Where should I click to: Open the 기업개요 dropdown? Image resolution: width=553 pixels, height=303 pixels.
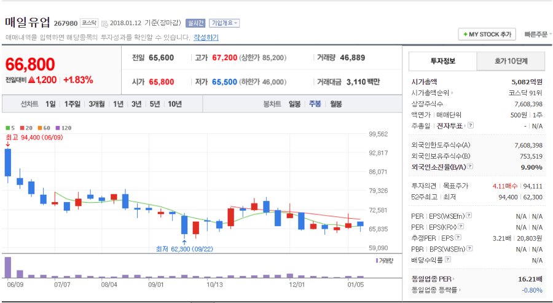[x=224, y=23]
